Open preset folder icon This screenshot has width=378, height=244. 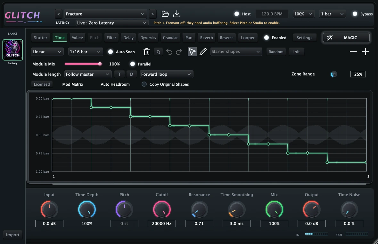pos(165,14)
